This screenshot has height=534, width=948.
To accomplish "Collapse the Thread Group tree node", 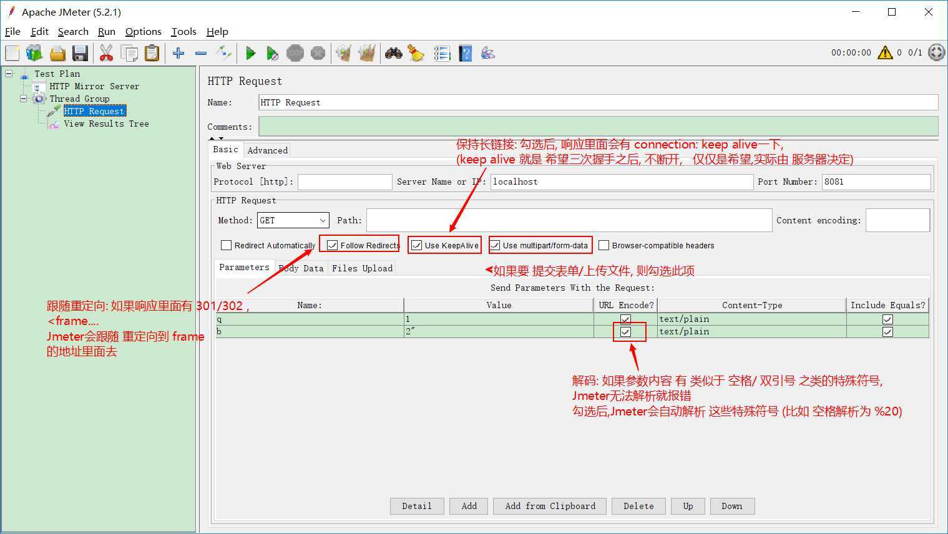I will click(x=24, y=99).
